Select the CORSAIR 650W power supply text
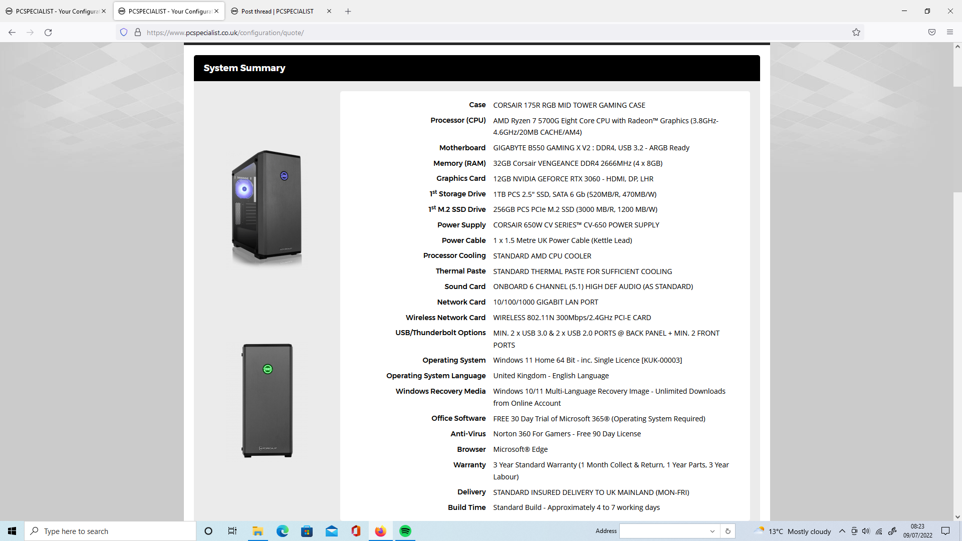Image resolution: width=962 pixels, height=541 pixels. pyautogui.click(x=576, y=225)
